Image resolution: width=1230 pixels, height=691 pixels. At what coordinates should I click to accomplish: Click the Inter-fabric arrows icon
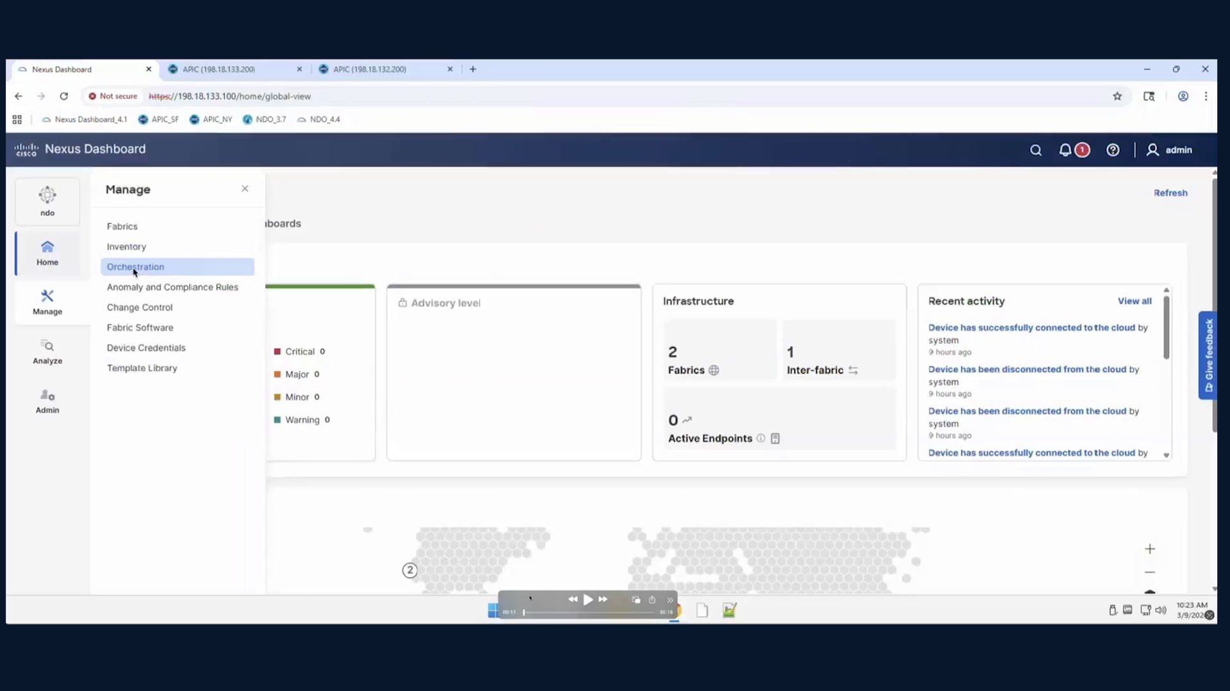(853, 370)
